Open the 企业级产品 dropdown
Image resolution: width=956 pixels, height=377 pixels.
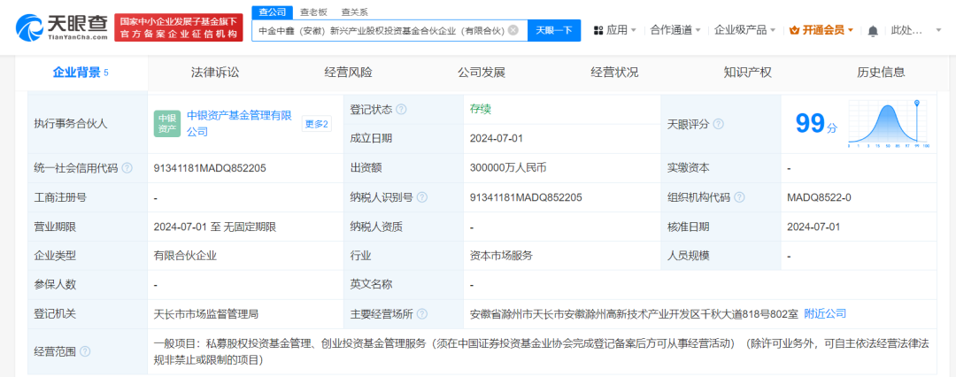[745, 30]
